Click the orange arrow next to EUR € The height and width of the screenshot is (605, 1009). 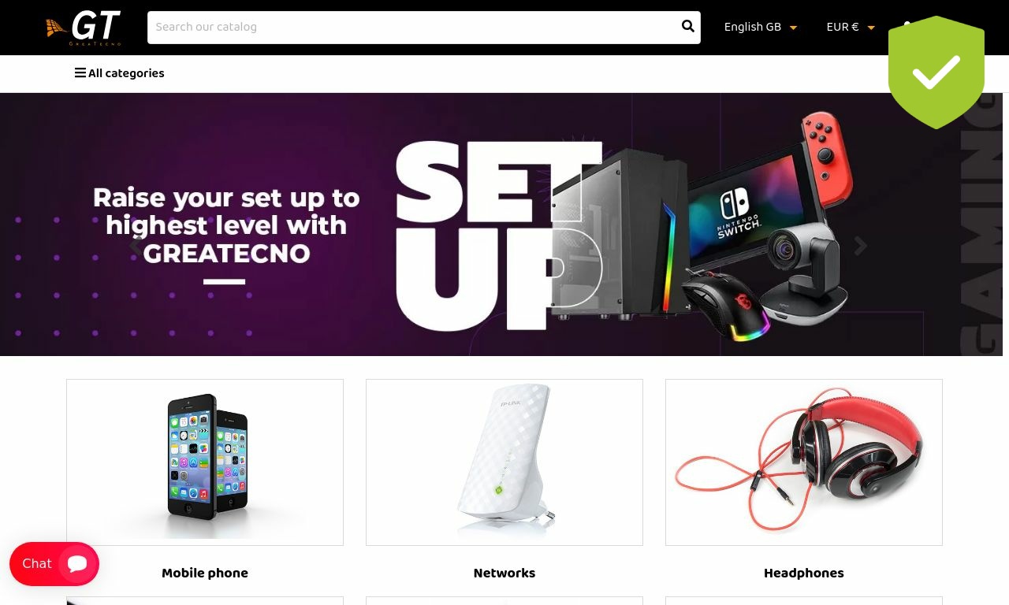click(871, 28)
